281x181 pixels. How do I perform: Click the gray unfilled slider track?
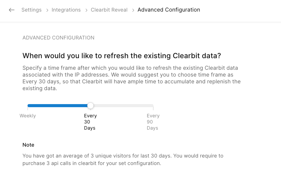[x=122, y=106]
